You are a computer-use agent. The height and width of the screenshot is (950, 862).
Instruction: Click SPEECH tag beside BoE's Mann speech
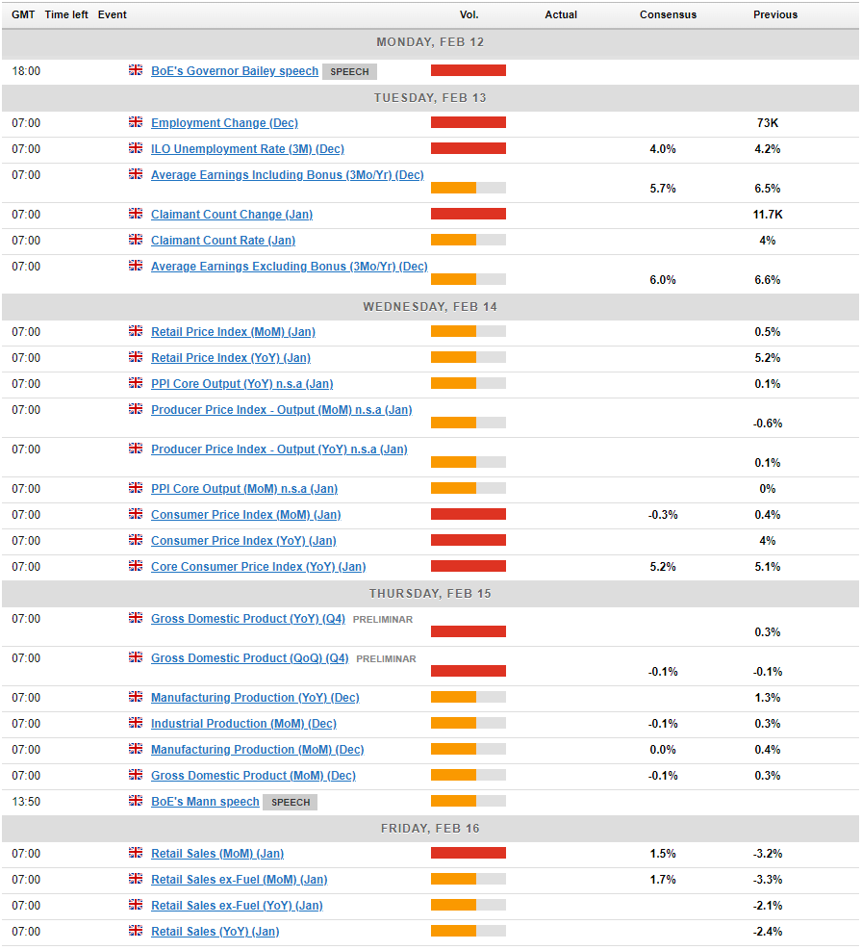tap(291, 802)
